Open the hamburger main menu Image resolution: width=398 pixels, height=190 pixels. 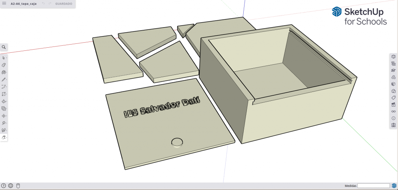[x=4, y=3]
